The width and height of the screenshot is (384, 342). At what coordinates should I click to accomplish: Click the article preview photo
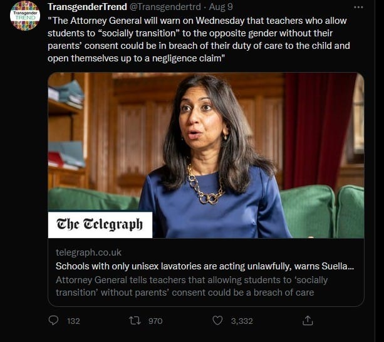click(x=206, y=155)
